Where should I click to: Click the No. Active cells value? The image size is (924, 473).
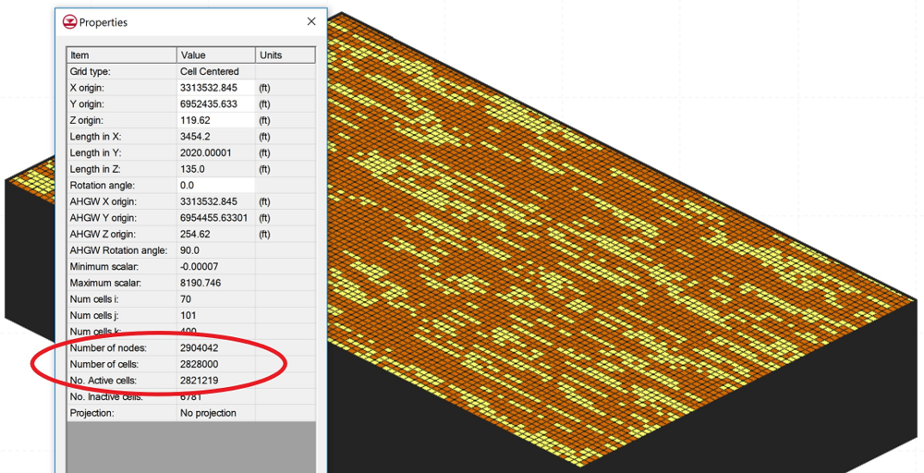[215, 381]
